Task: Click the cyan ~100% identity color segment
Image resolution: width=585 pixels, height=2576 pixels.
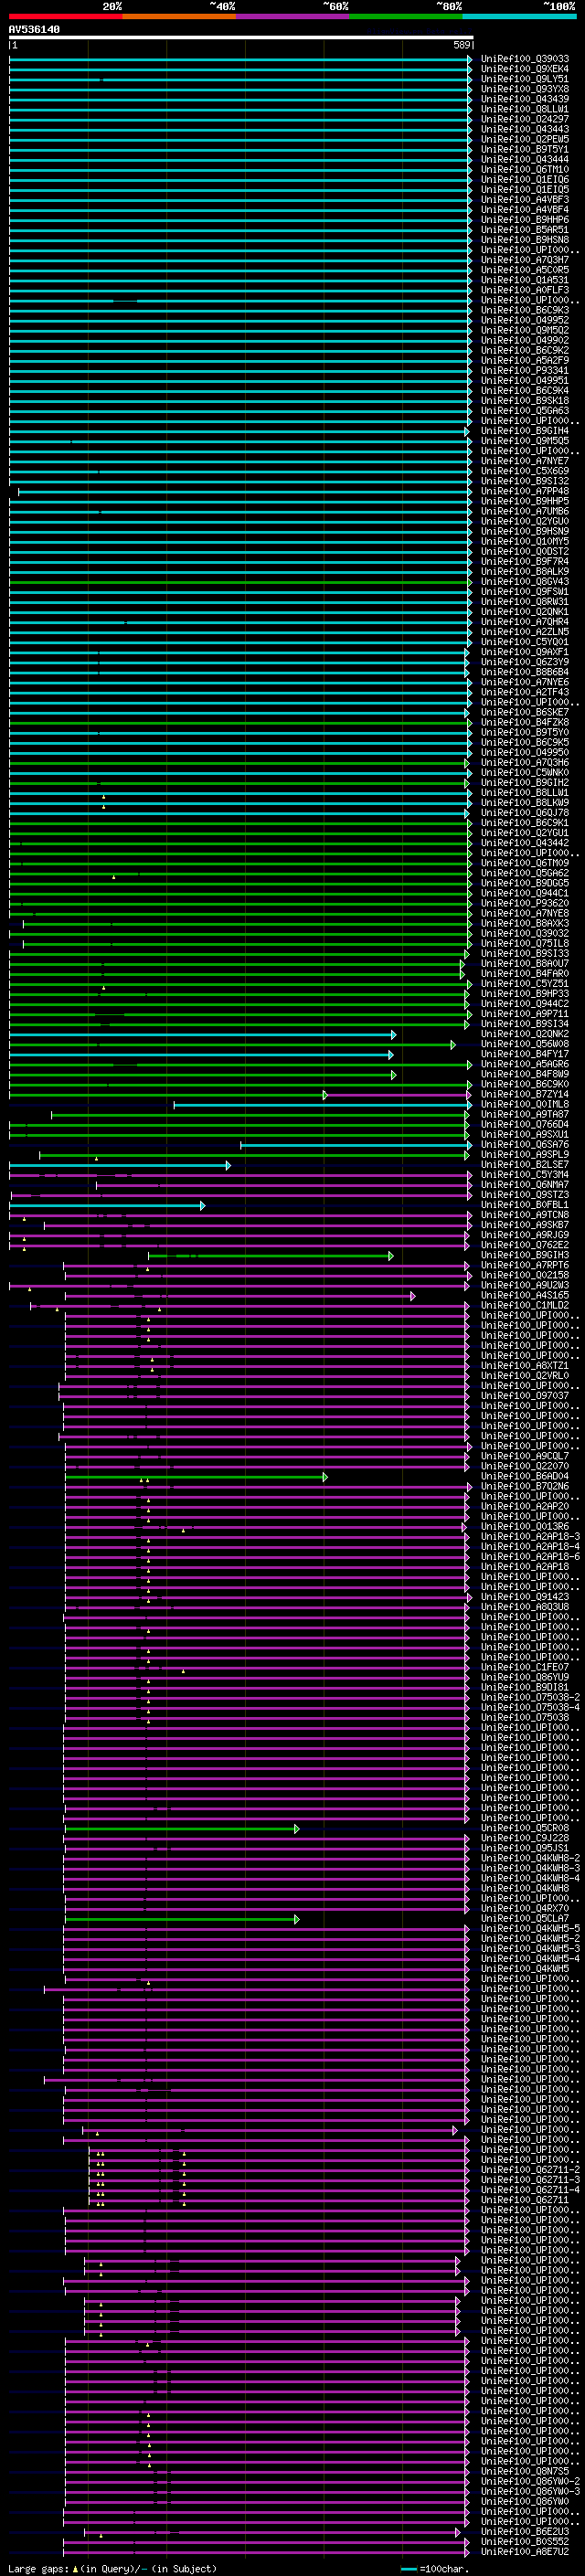Action: [x=519, y=16]
